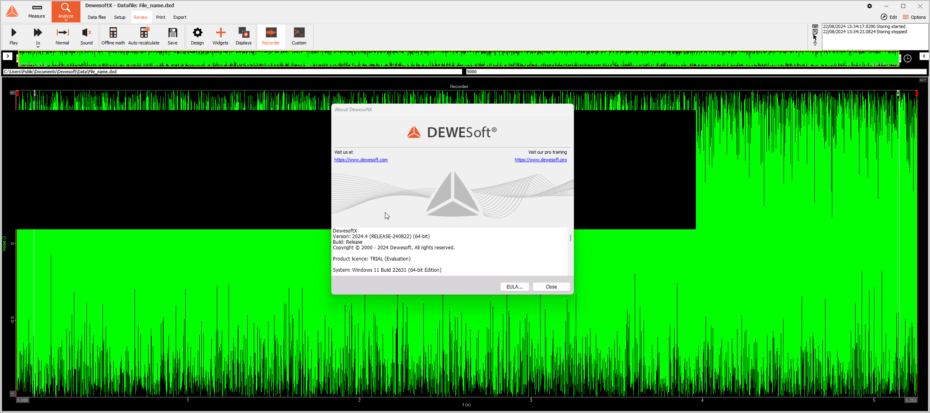Click the Dewesoft logo icon top-left

12,11
